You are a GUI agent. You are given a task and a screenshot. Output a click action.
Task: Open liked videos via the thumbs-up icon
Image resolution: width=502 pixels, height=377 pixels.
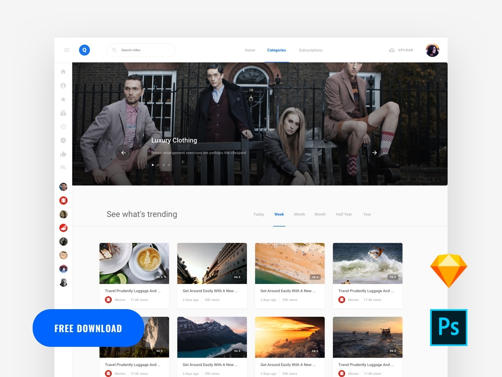coord(63,154)
